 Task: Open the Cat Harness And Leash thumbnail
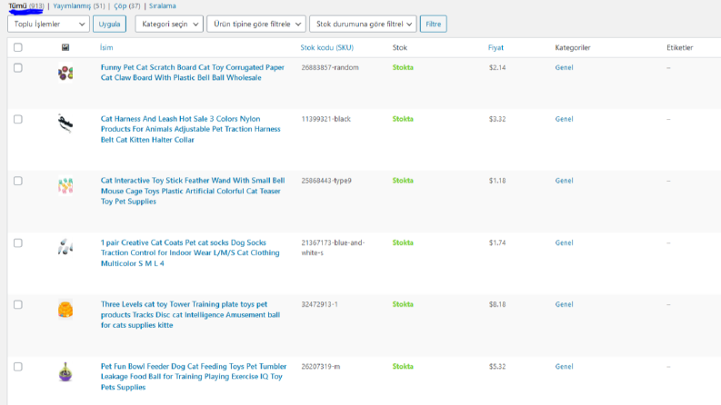click(65, 123)
